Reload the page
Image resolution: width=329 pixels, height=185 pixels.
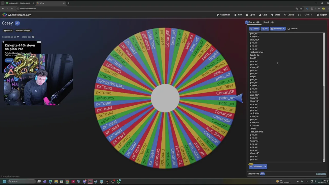point(12,8)
